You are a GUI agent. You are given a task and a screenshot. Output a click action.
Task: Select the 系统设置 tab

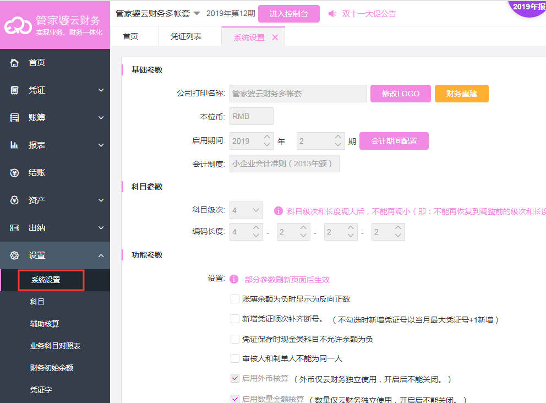pyautogui.click(x=249, y=37)
